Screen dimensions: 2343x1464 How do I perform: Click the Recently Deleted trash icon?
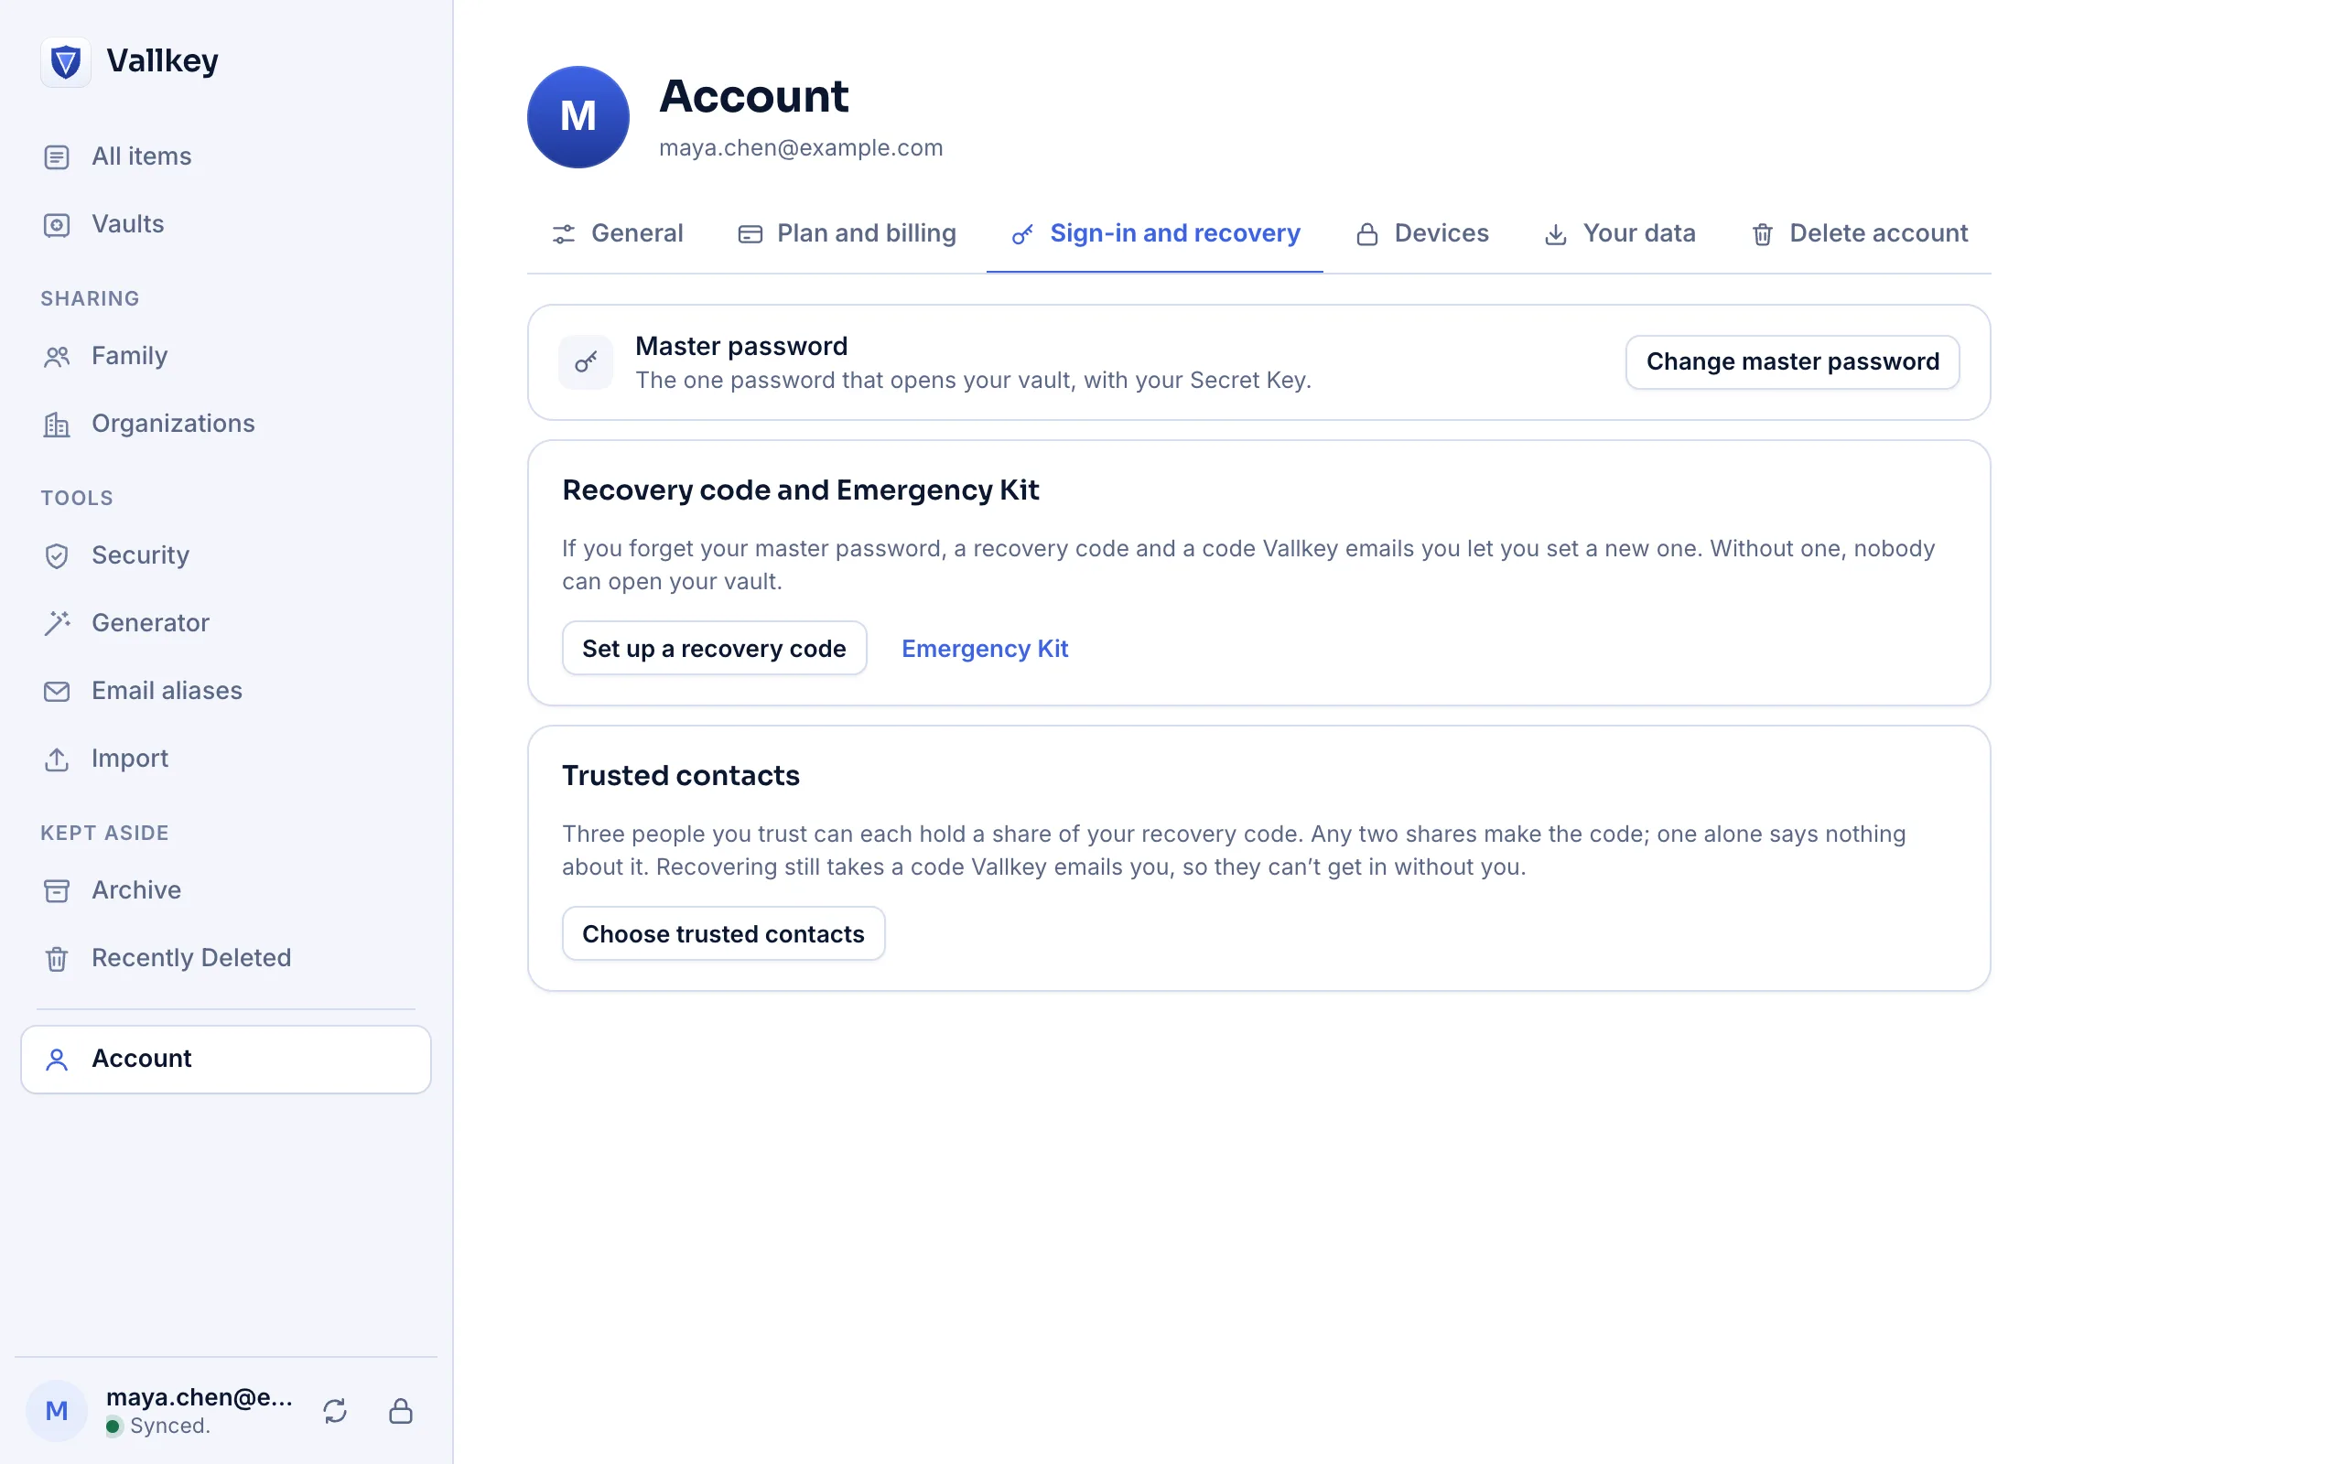click(x=57, y=959)
